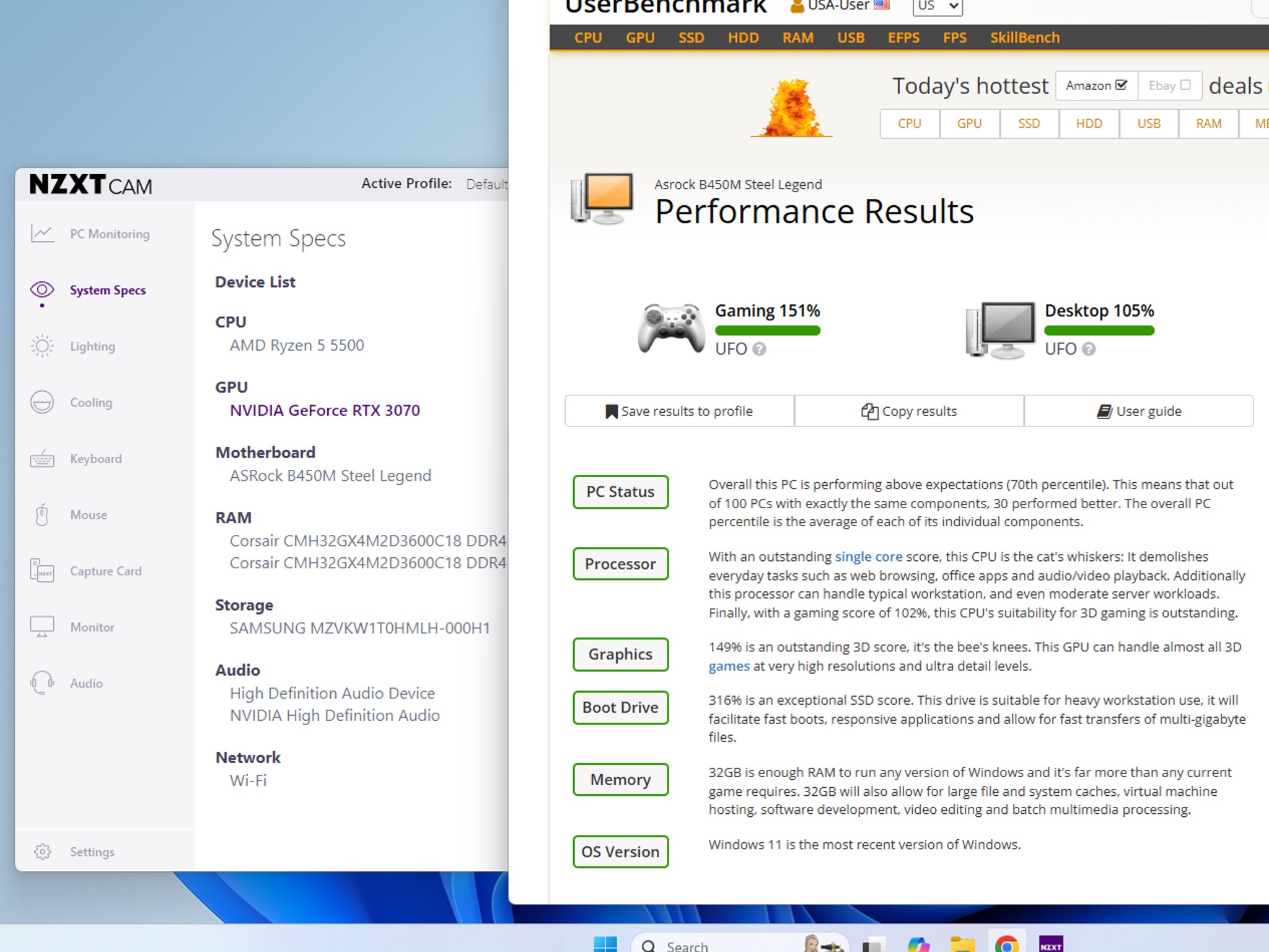
Task: Click the CPU deals button
Action: point(910,123)
